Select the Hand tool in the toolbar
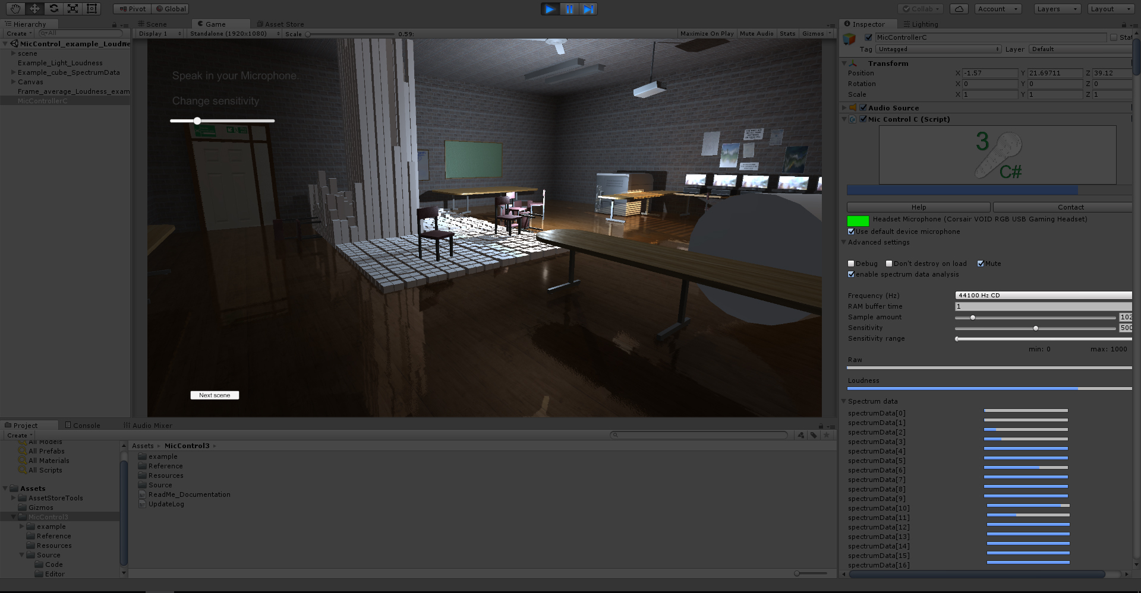Viewport: 1141px width, 593px height. pos(15,8)
